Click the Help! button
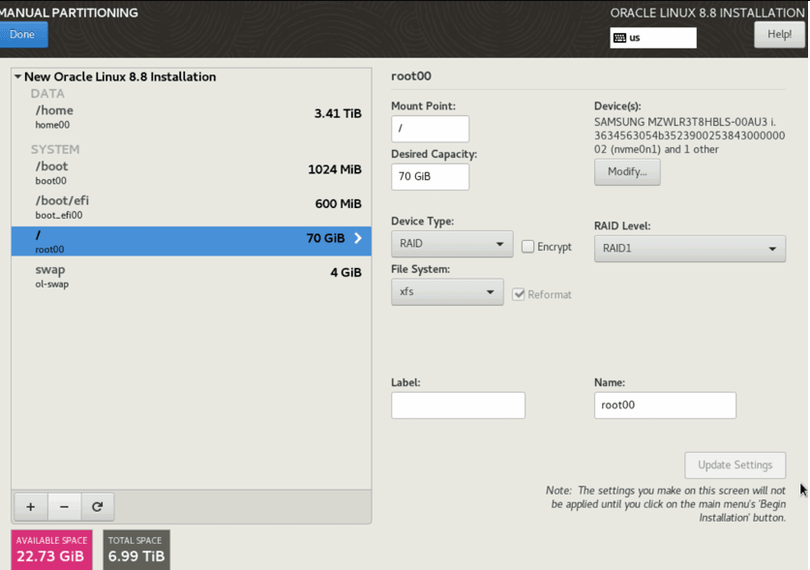The width and height of the screenshot is (810, 570). coord(779,34)
